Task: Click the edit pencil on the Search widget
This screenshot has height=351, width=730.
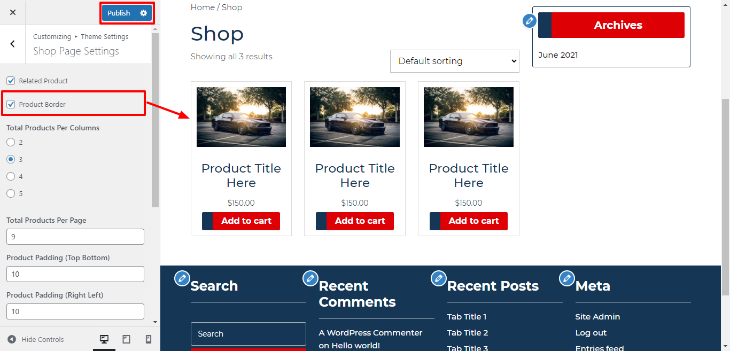Action: (x=182, y=278)
